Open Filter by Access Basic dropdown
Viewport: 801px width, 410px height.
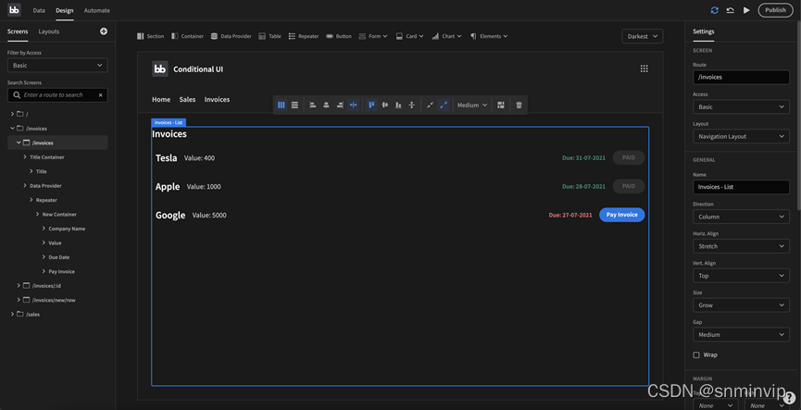pos(57,66)
